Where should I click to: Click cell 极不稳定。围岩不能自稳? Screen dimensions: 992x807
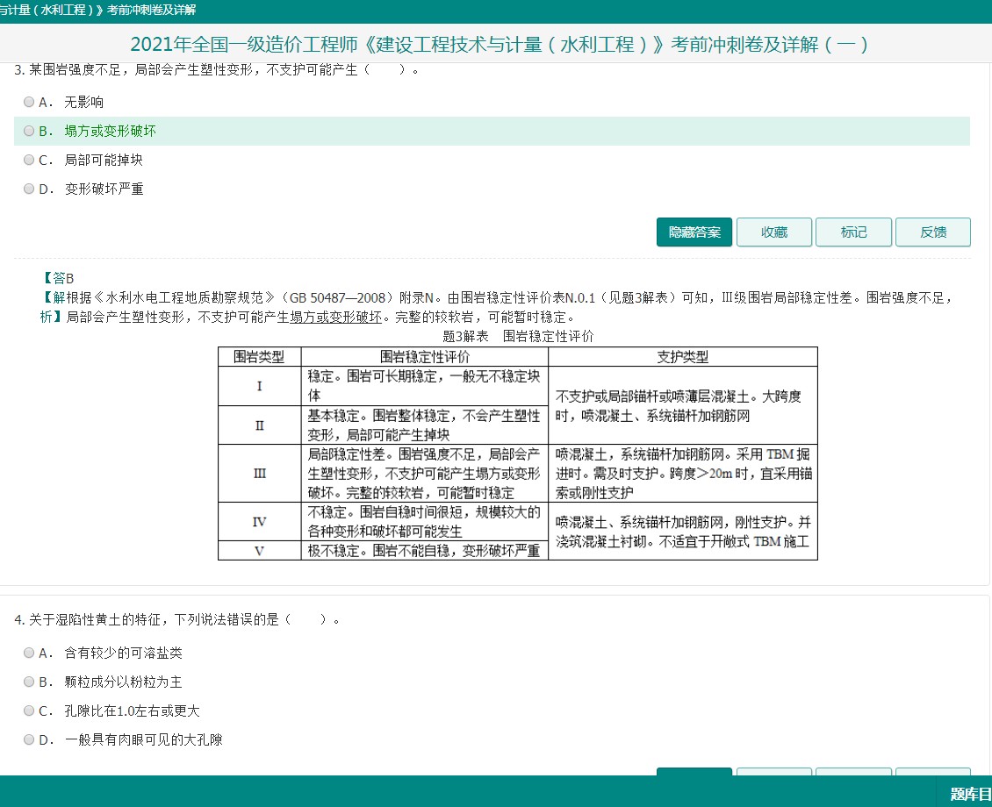coord(425,551)
